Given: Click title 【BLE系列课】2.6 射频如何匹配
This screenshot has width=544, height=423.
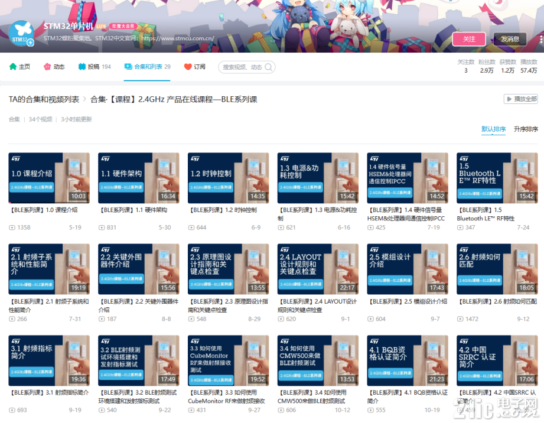Looking at the screenshot, I should 497,301.
